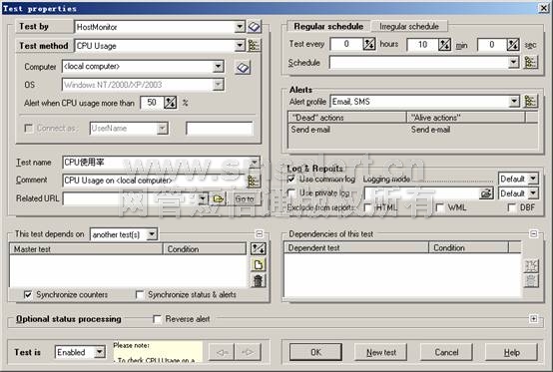The width and height of the screenshot is (553, 372).
Task: Click spinner icon for CPU usage percent
Action: 171,103
